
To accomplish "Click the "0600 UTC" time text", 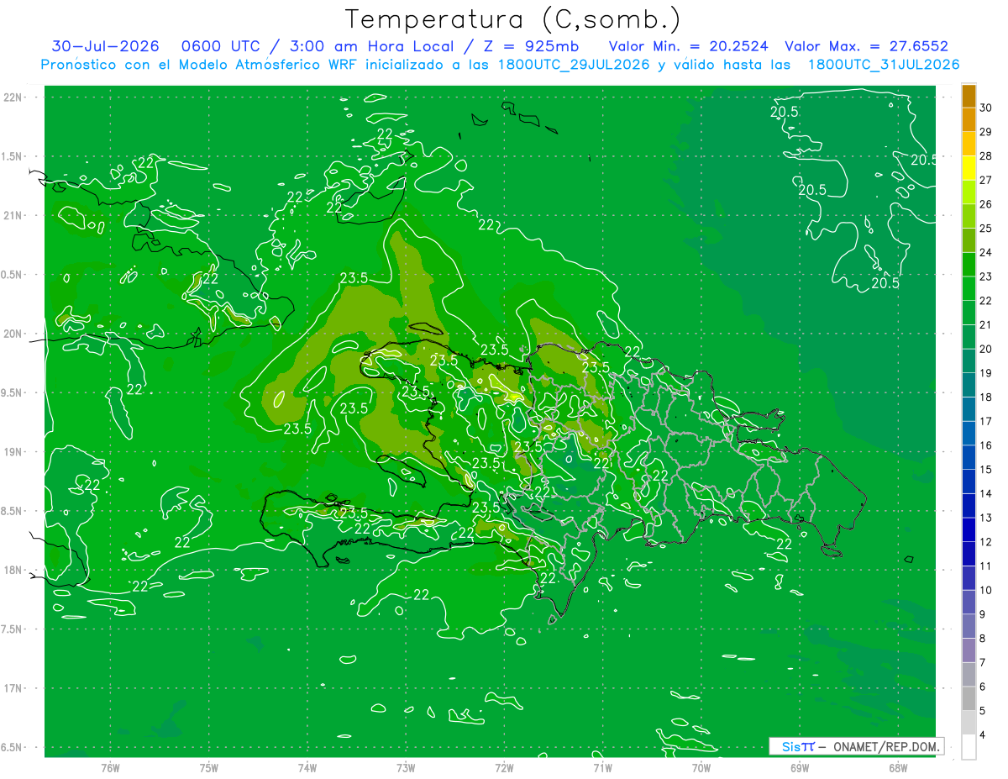I will tap(220, 46).
